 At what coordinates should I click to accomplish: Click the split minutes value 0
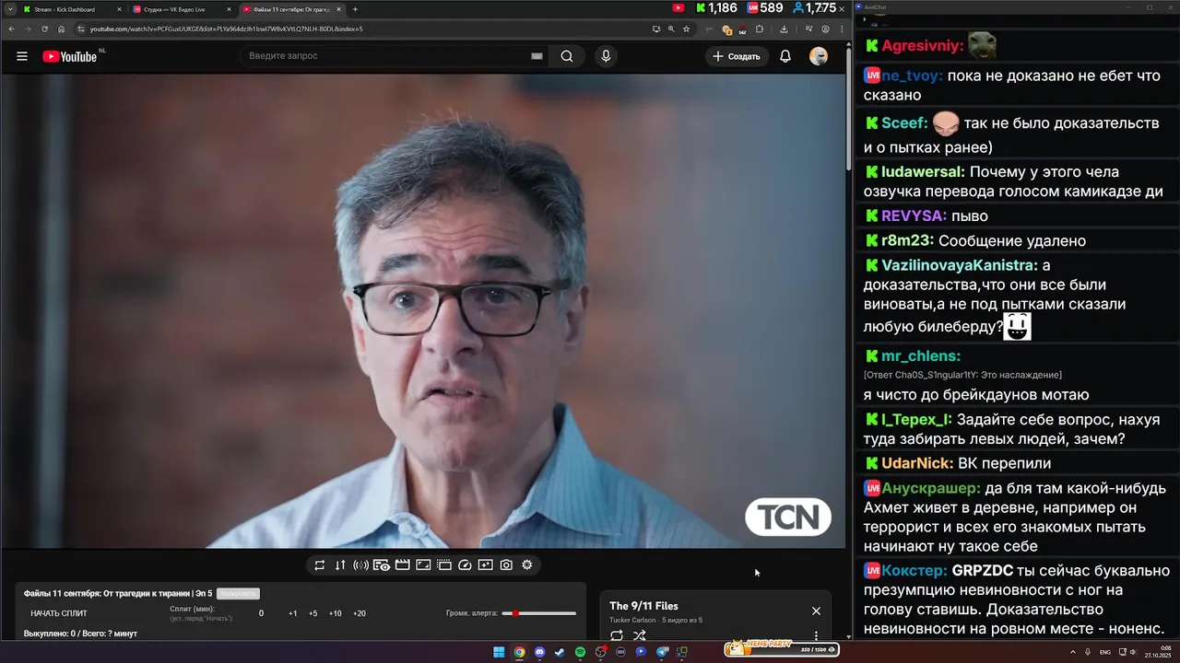pyautogui.click(x=261, y=613)
